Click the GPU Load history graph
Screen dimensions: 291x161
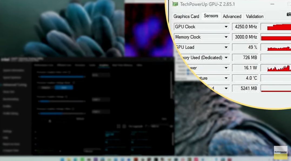pos(276,47)
